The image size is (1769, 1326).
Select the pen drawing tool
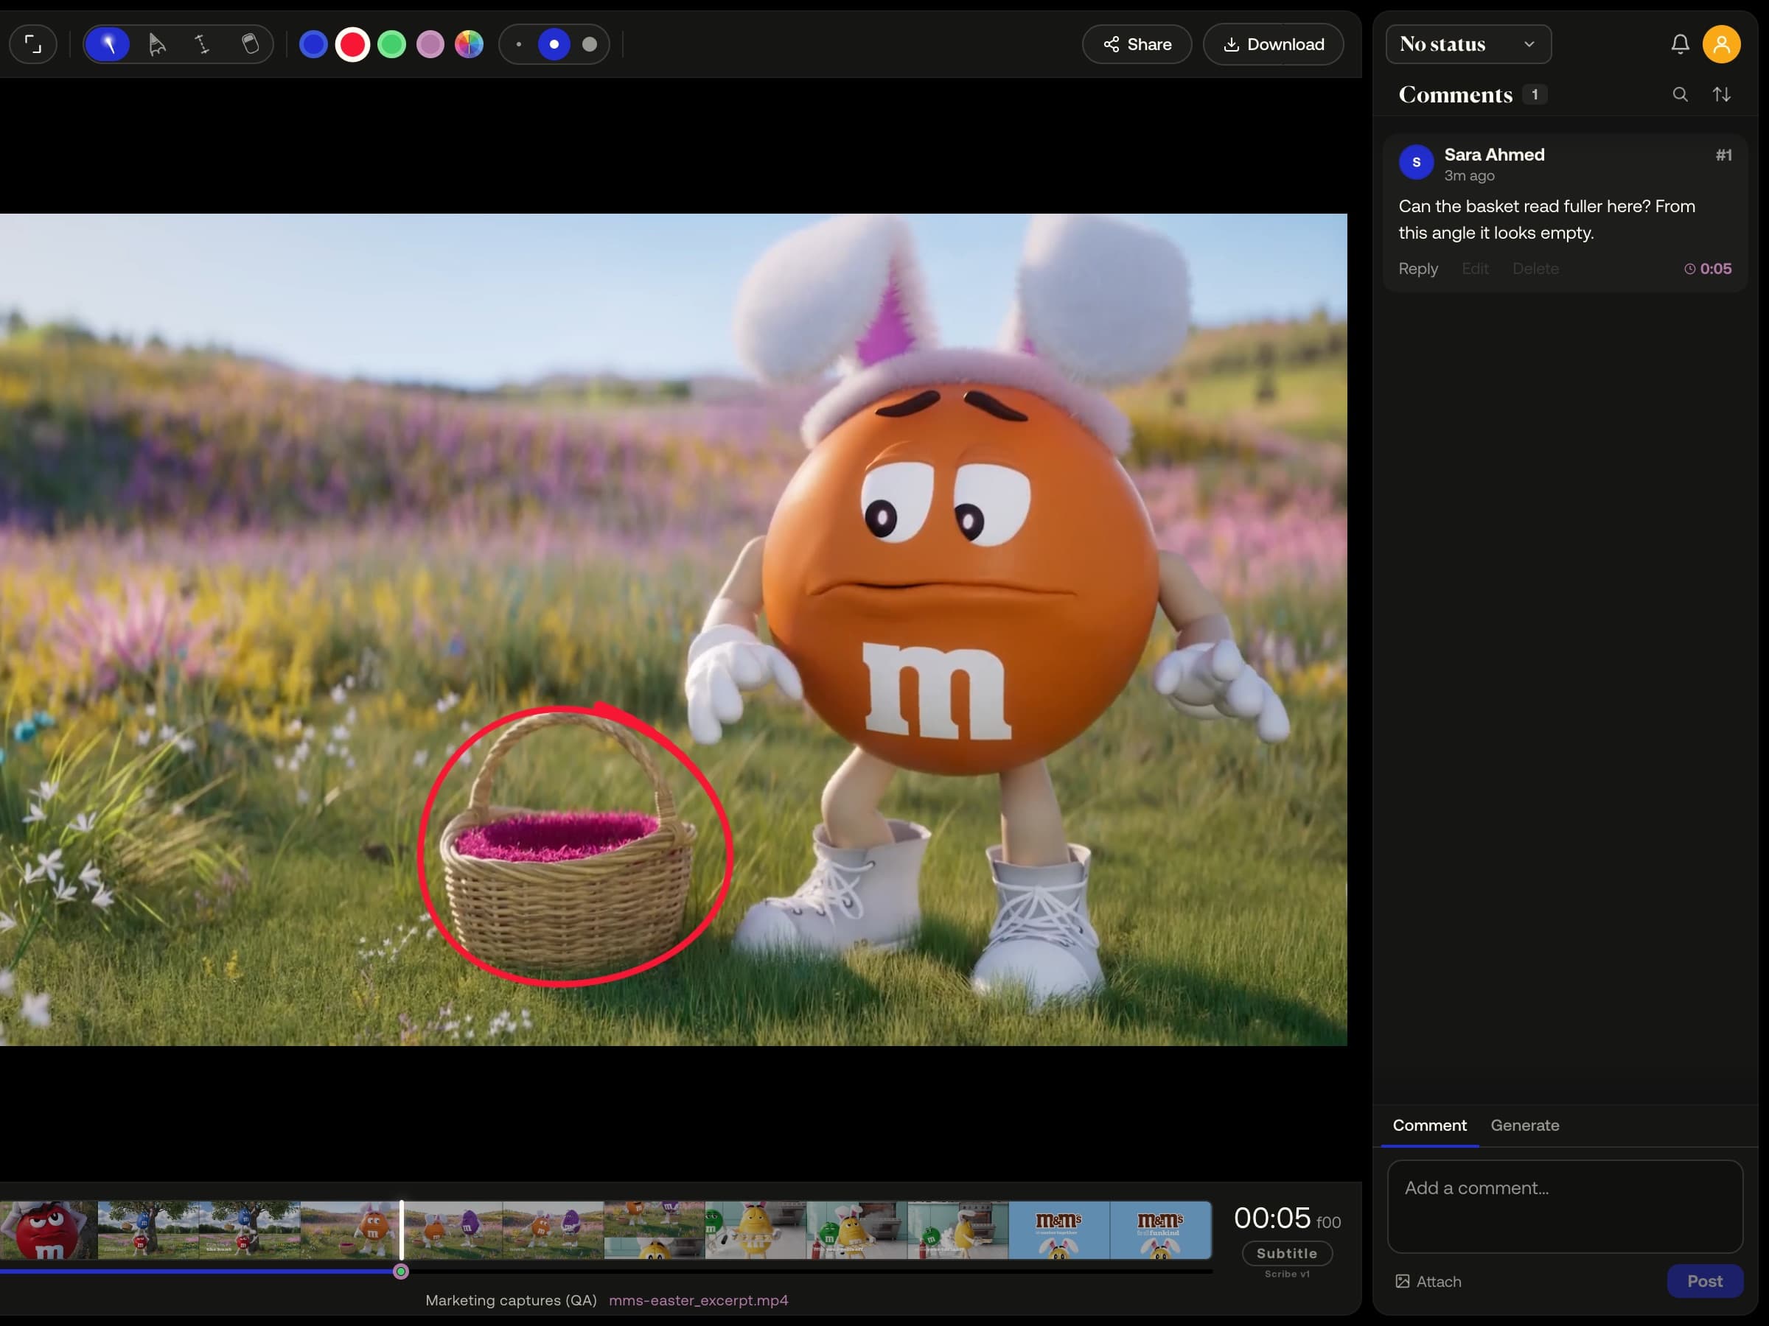pyautogui.click(x=107, y=44)
